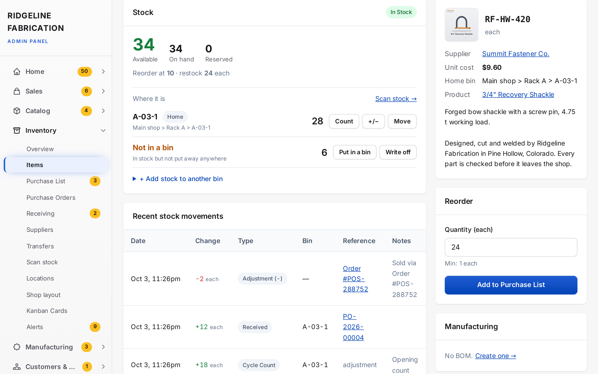Click the Customers people icon
The width and height of the screenshot is (598, 374).
click(x=17, y=367)
